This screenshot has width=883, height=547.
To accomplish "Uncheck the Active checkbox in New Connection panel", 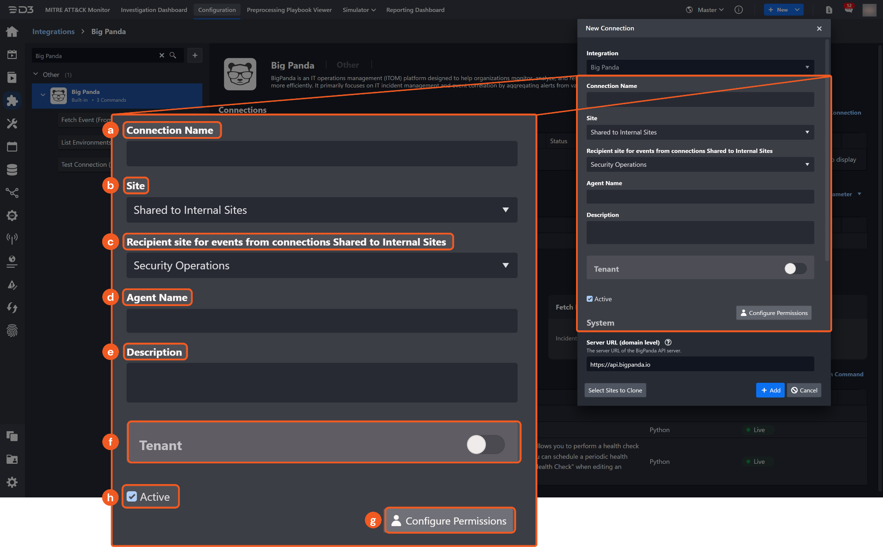I will click(x=589, y=299).
